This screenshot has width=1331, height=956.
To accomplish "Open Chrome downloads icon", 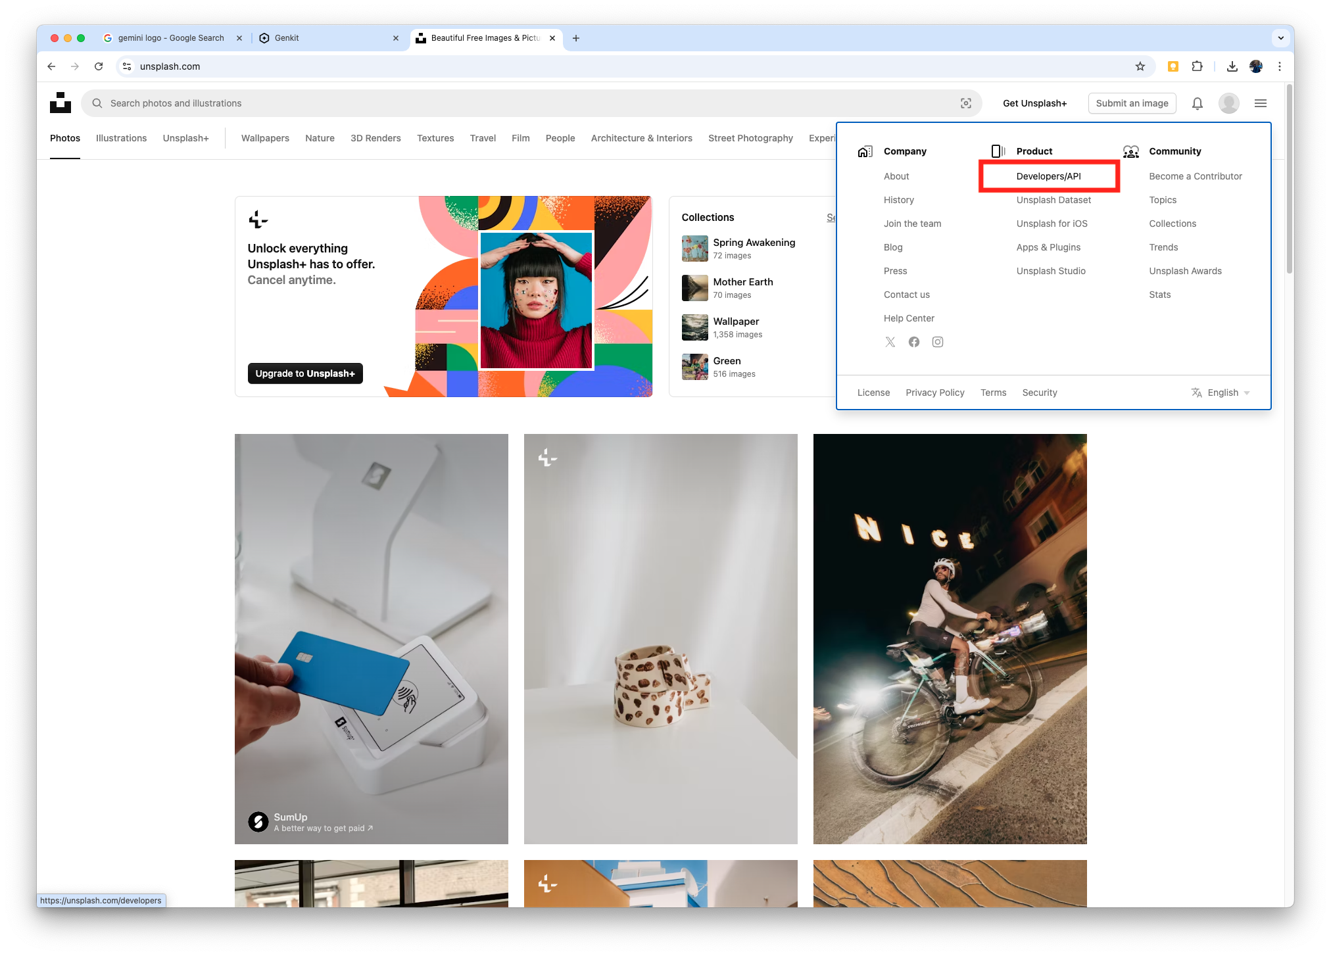I will point(1232,66).
